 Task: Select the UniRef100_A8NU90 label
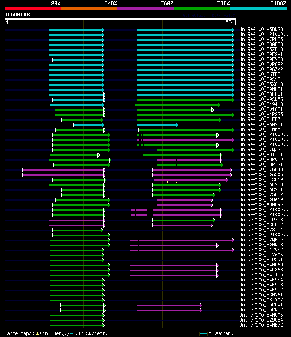[x=261, y=205]
